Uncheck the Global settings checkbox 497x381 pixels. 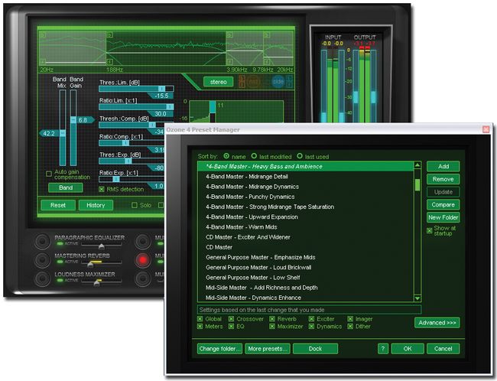(200, 319)
